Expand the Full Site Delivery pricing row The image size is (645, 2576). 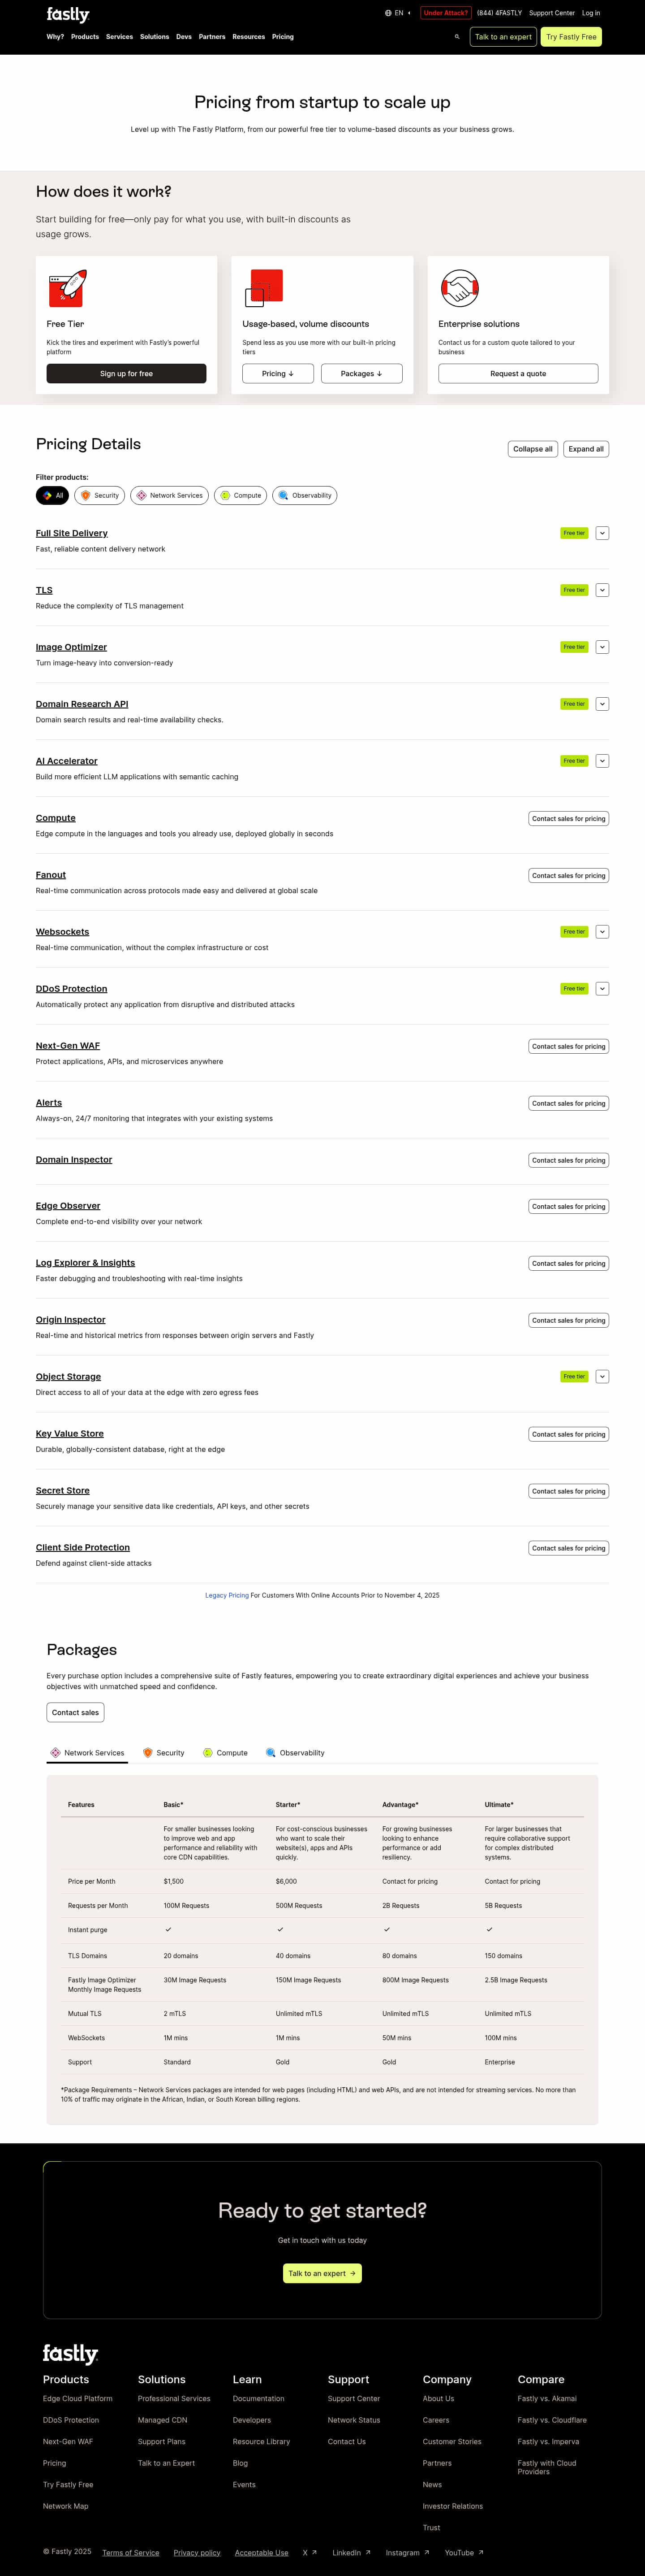[602, 533]
